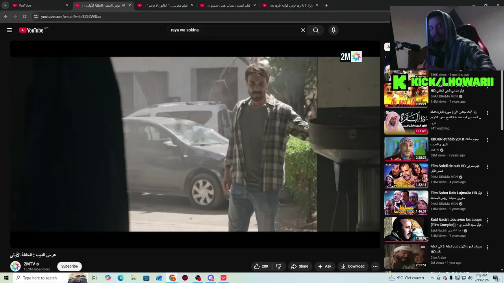Image resolution: width=504 pixels, height=283 pixels.
Task: Open KBOUR et hbib 2018 video title
Action: [x=455, y=141]
